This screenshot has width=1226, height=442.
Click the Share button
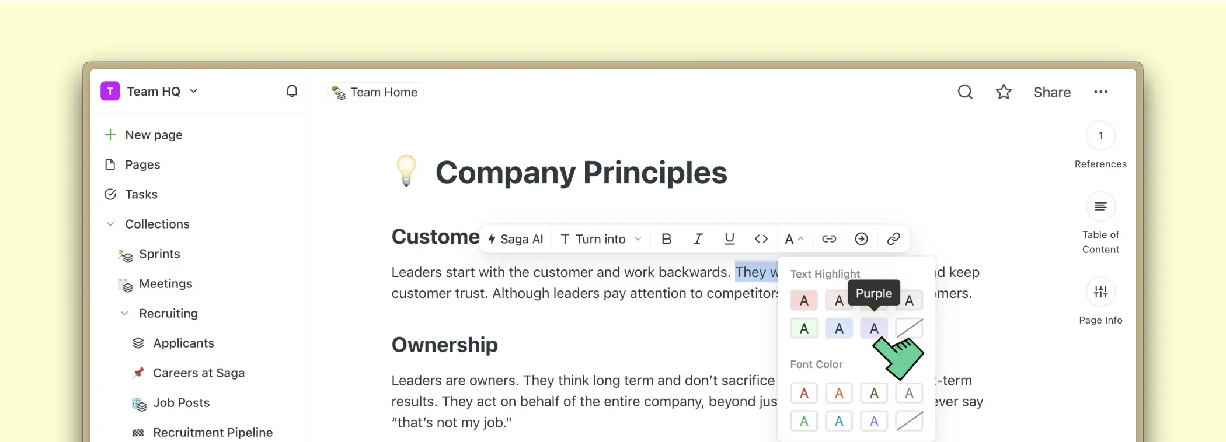[x=1051, y=92]
